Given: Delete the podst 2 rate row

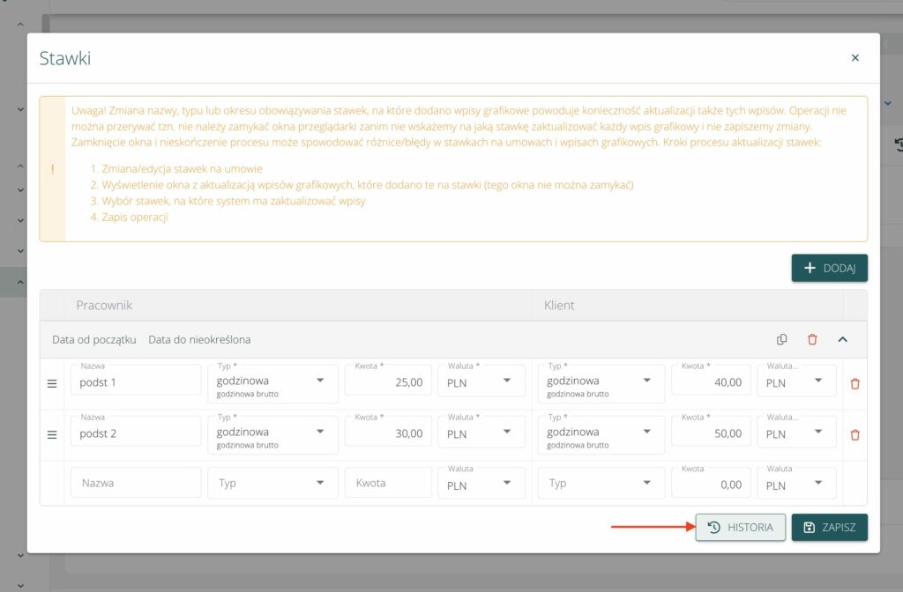Looking at the screenshot, I should [x=854, y=434].
